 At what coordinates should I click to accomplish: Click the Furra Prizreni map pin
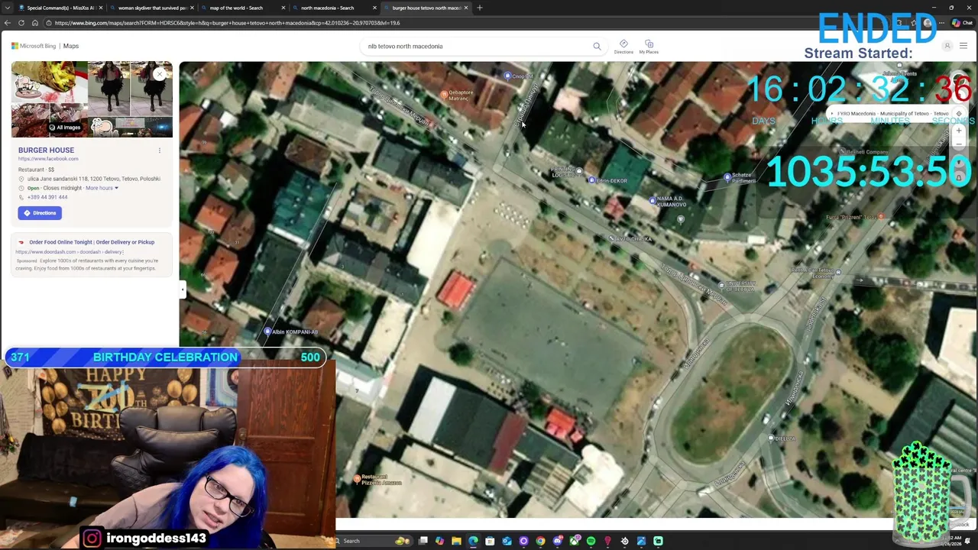click(x=881, y=217)
